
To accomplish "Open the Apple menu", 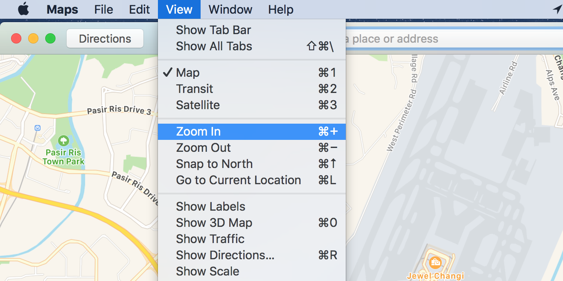I will [23, 9].
